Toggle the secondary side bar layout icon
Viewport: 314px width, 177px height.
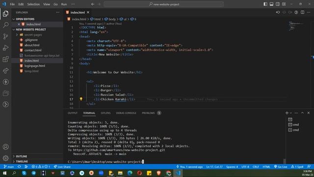[x=278, y=4]
